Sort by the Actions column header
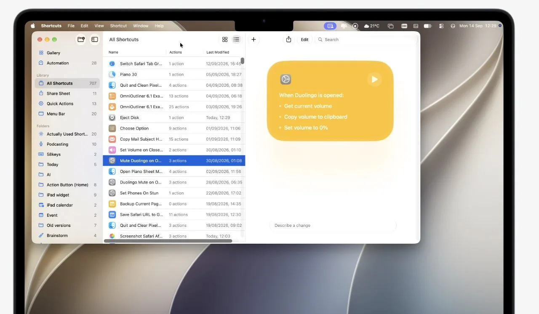Screen dimensions: 539x314 (x=176, y=52)
